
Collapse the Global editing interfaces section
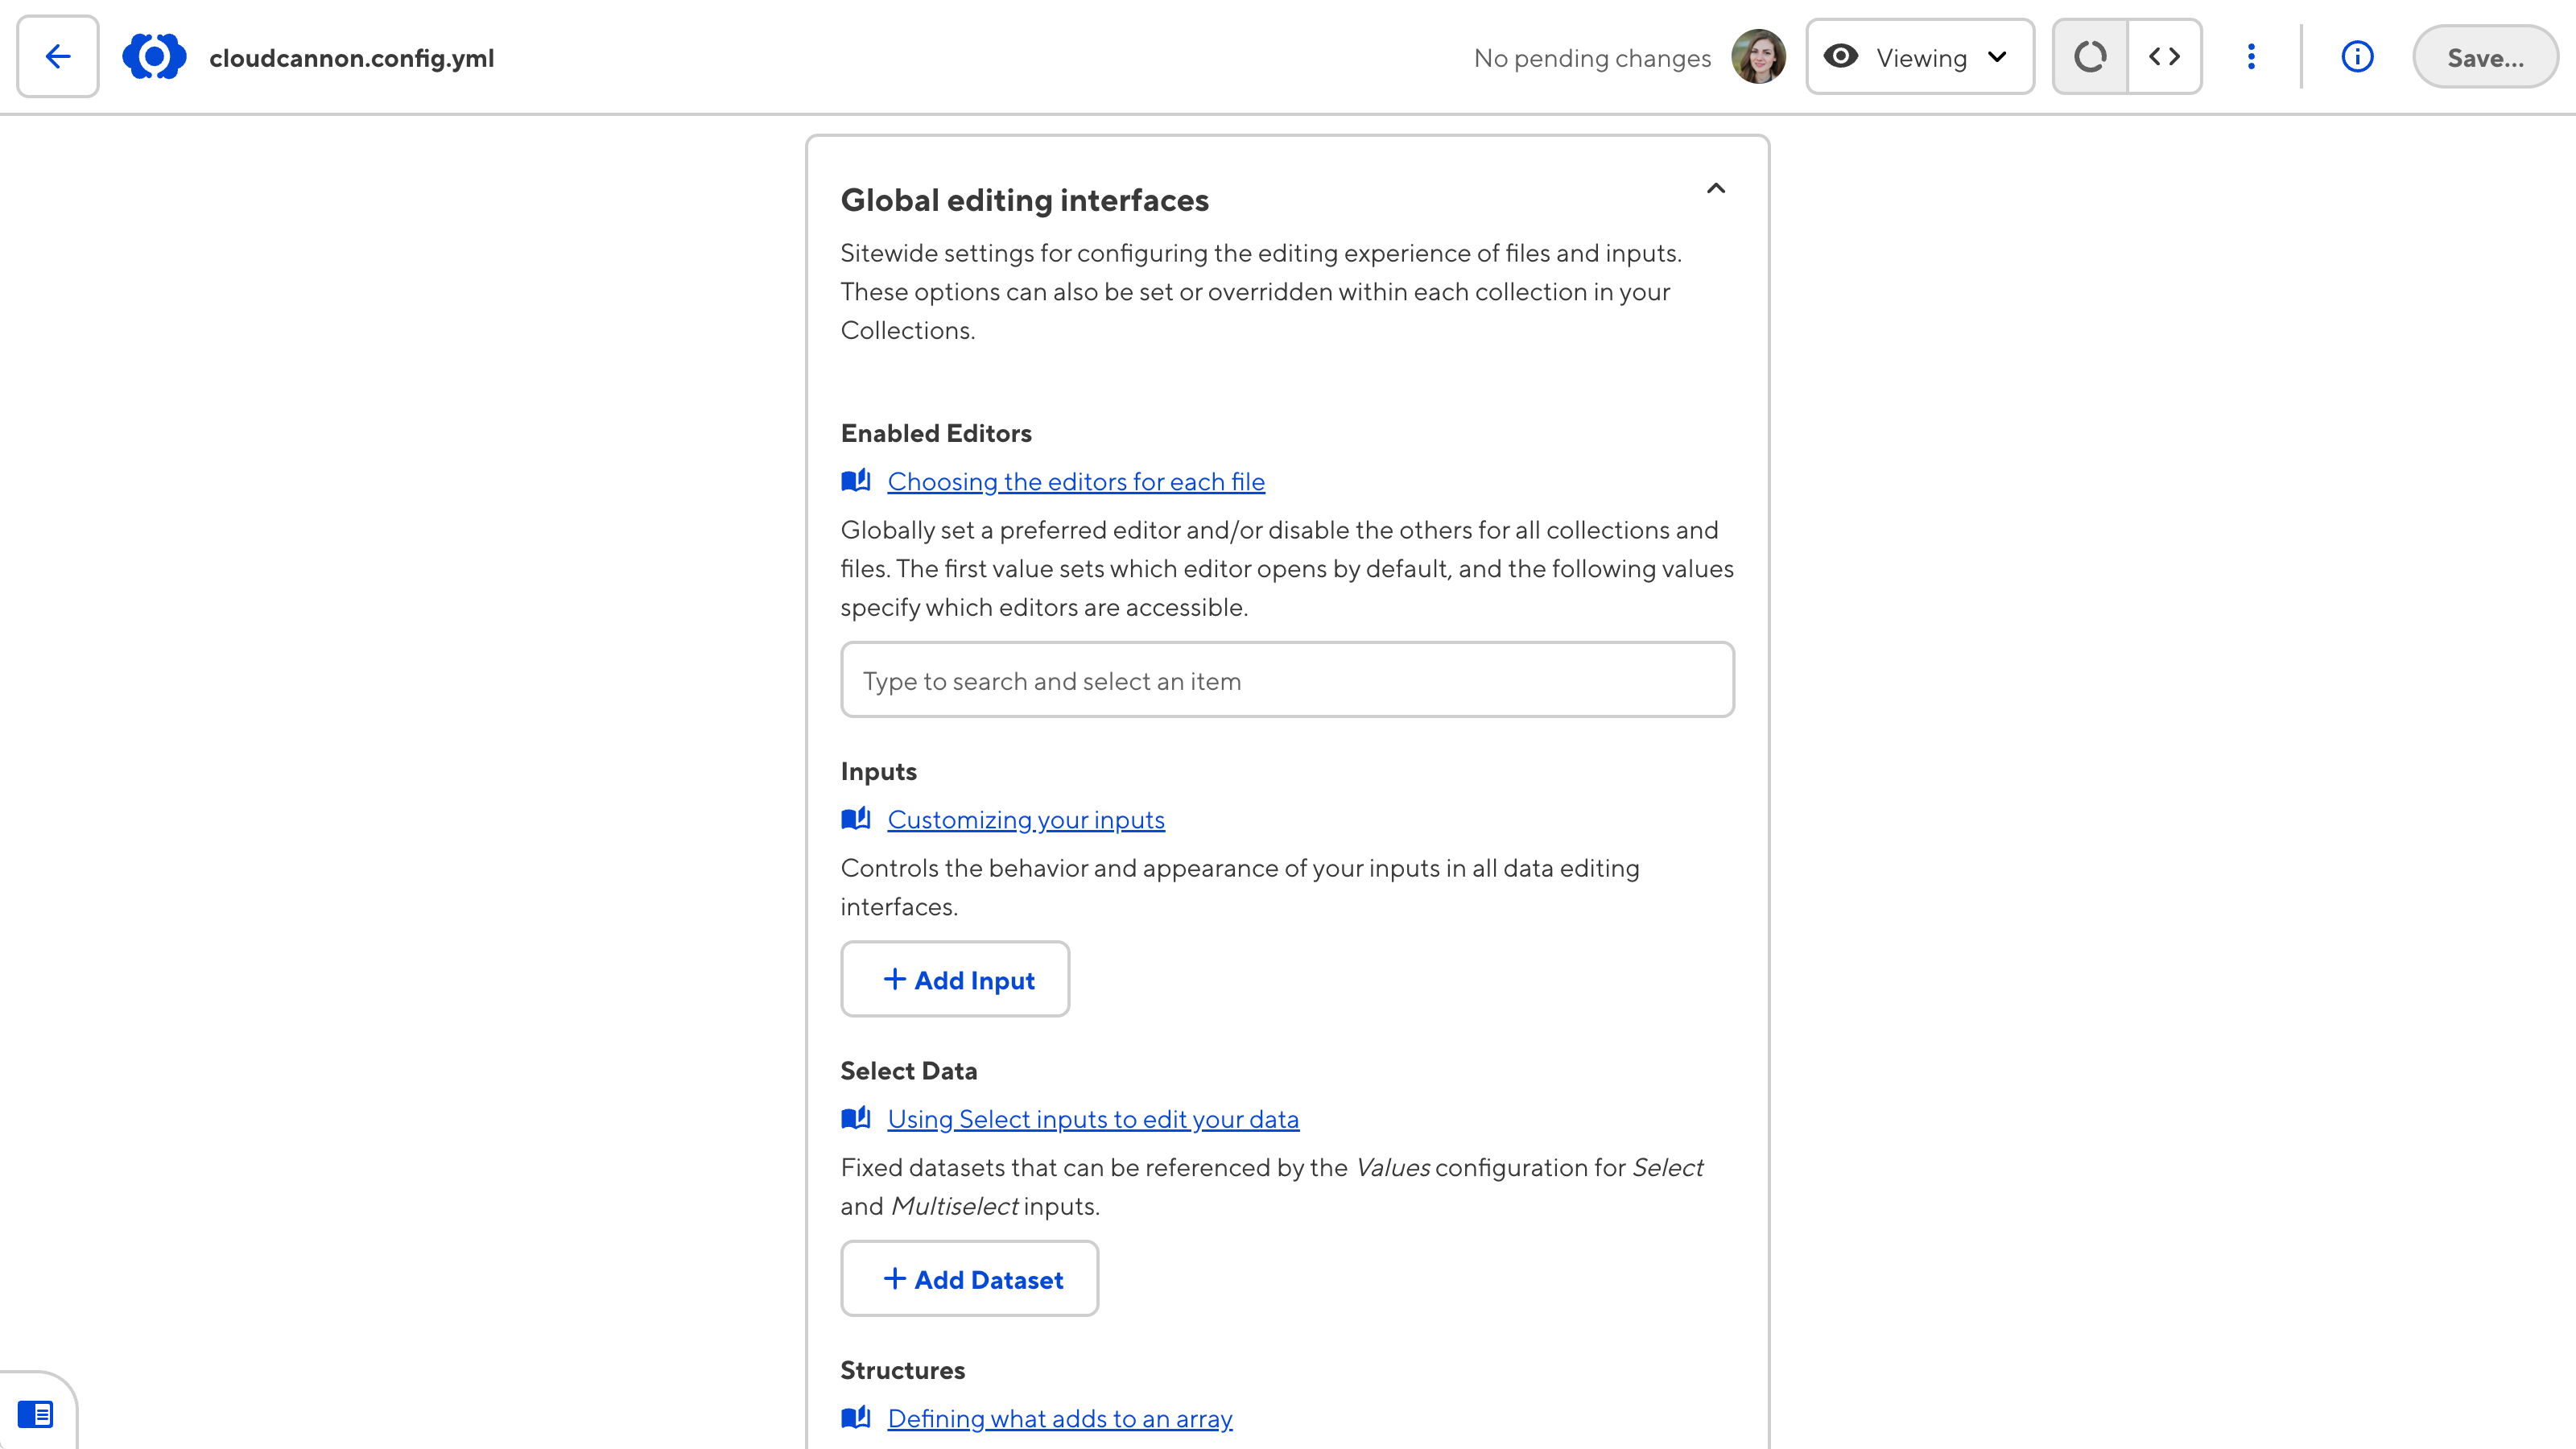coord(1716,188)
